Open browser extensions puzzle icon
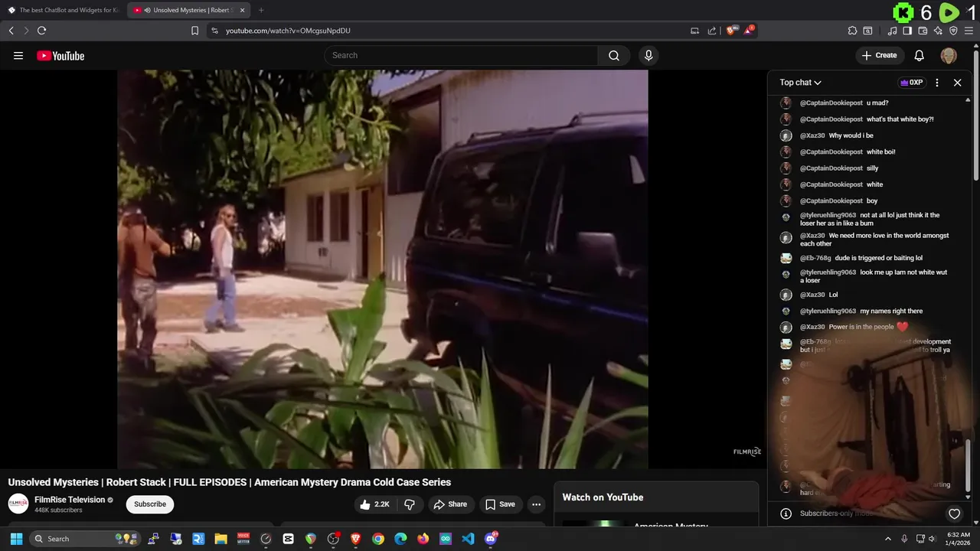 pyautogui.click(x=852, y=31)
